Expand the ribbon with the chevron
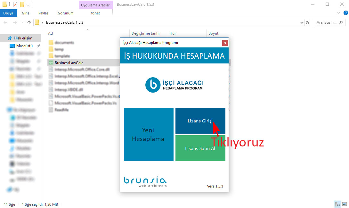 (339, 13)
